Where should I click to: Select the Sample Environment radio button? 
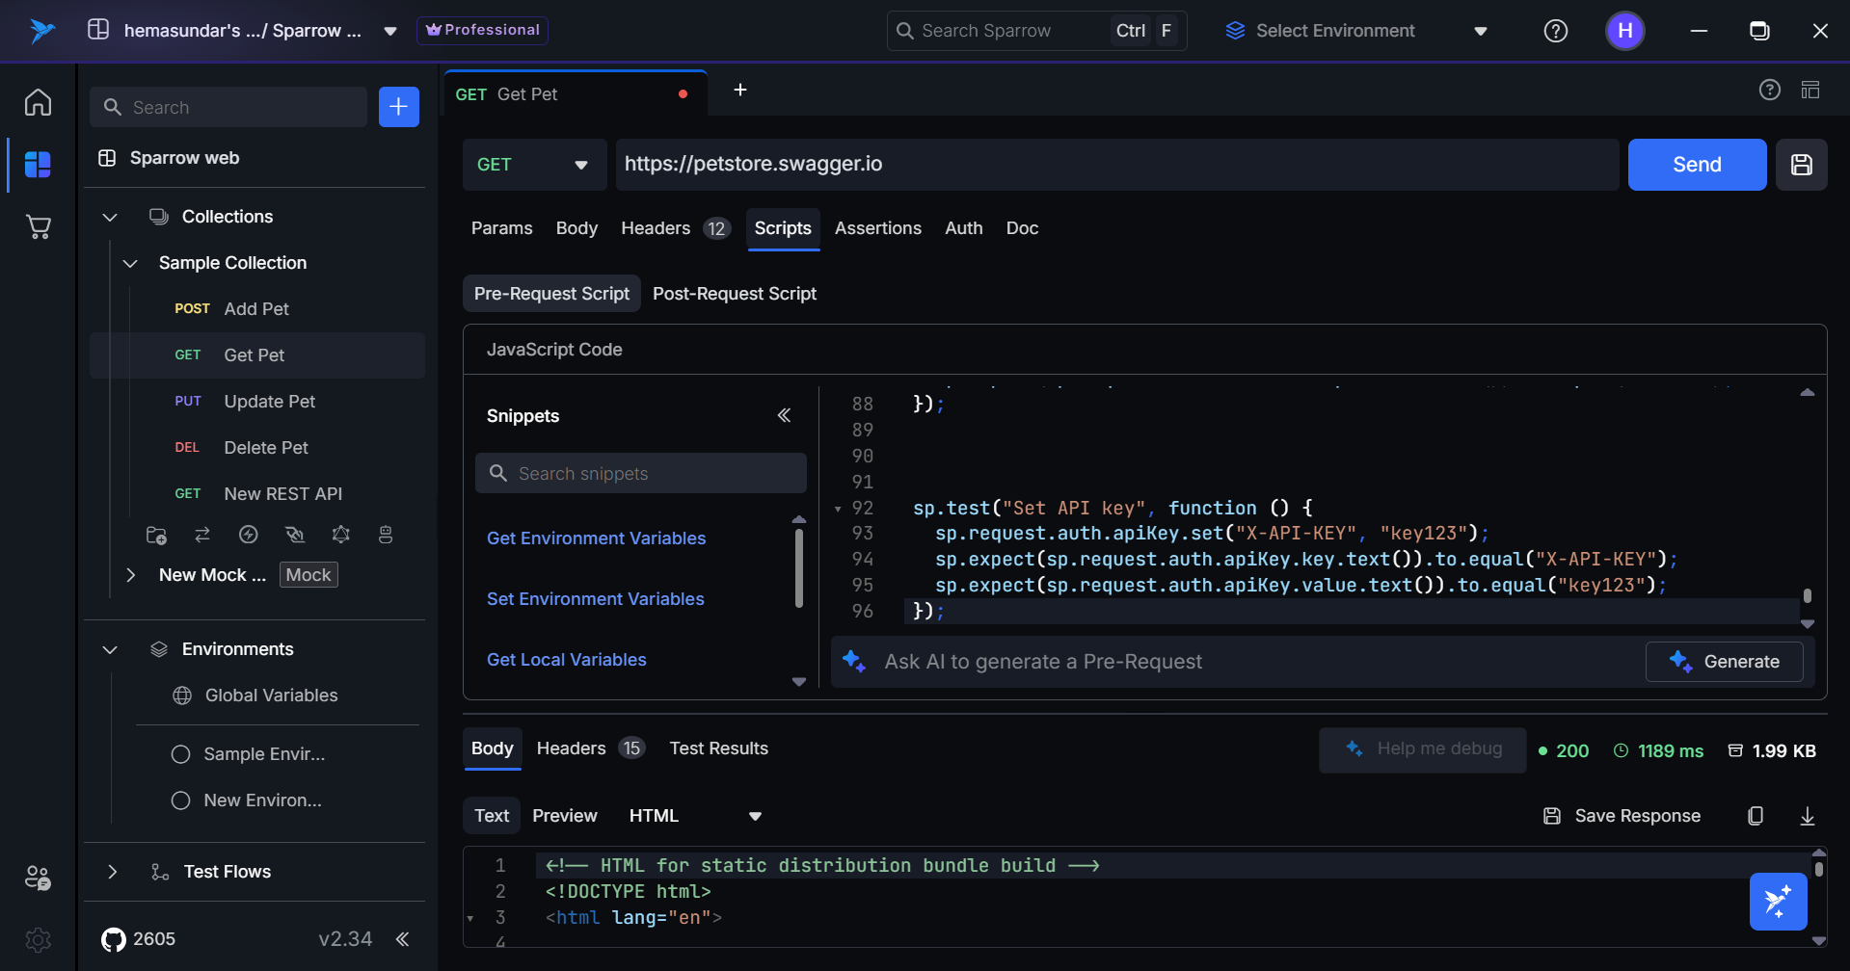click(x=180, y=754)
